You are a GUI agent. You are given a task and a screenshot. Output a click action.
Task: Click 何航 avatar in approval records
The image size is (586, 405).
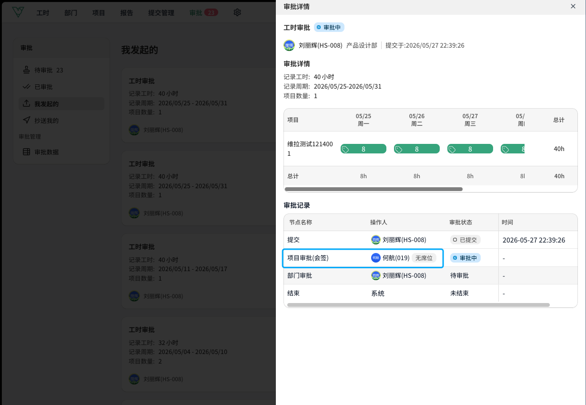[376, 258]
